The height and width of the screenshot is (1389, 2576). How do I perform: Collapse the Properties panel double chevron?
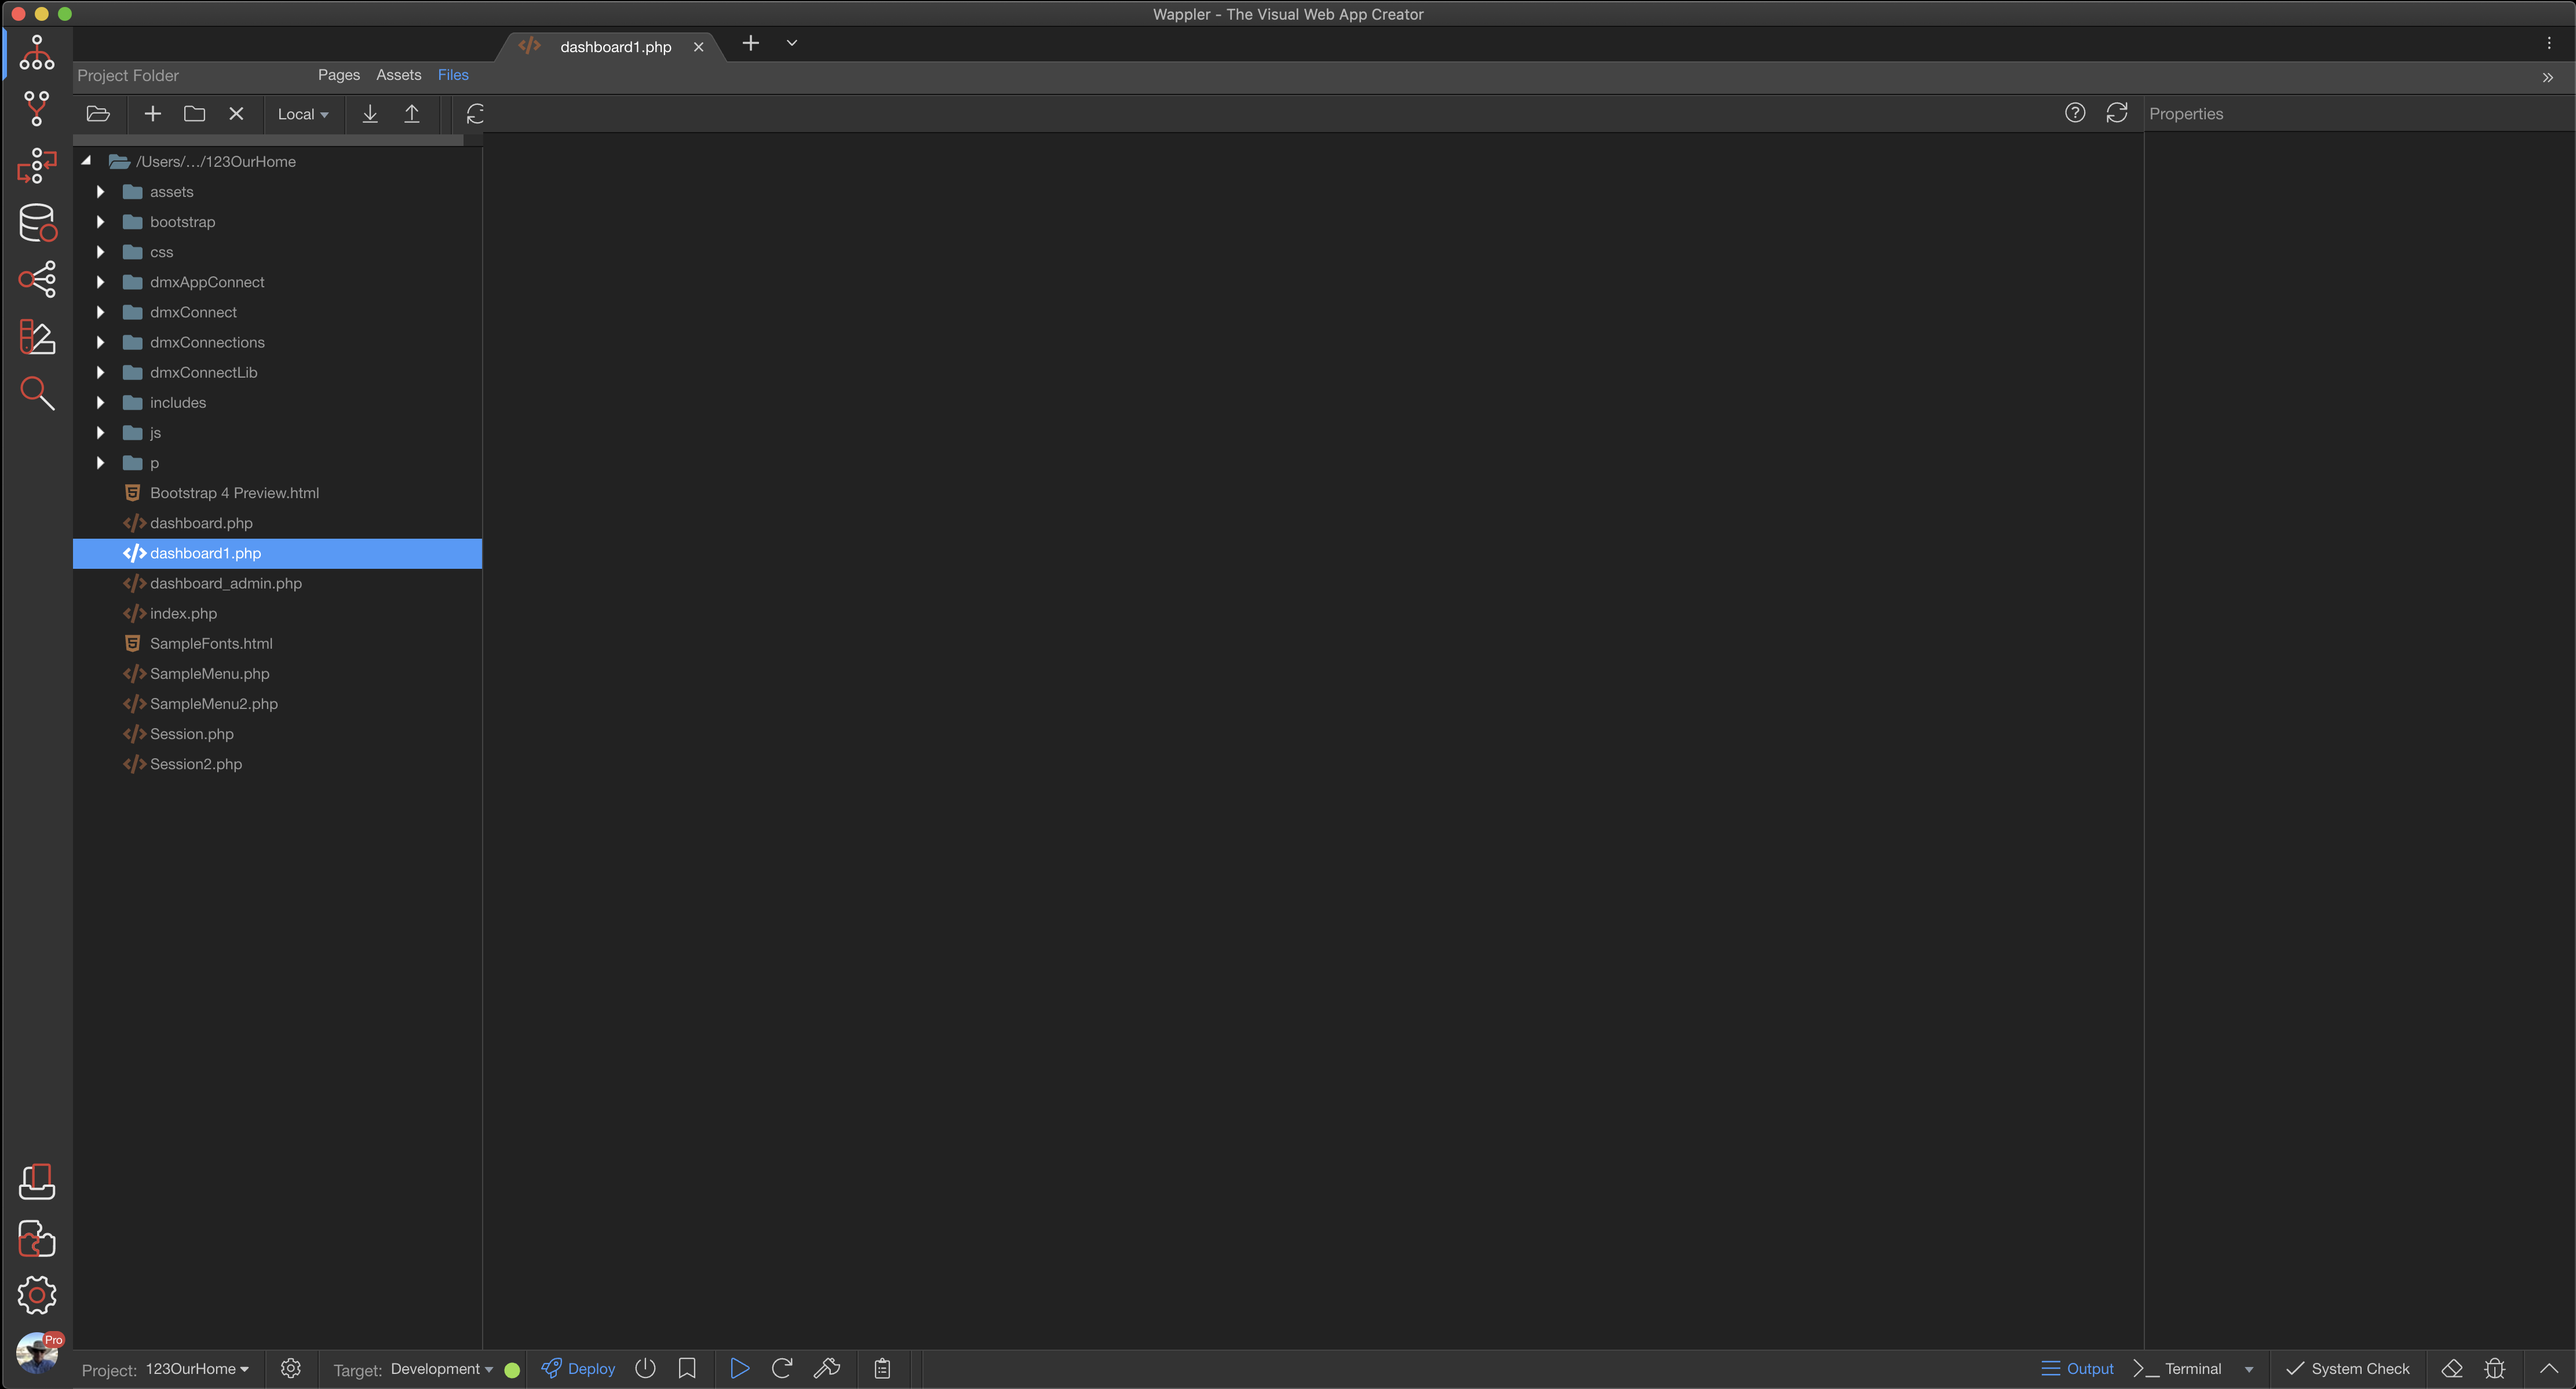coord(2547,77)
